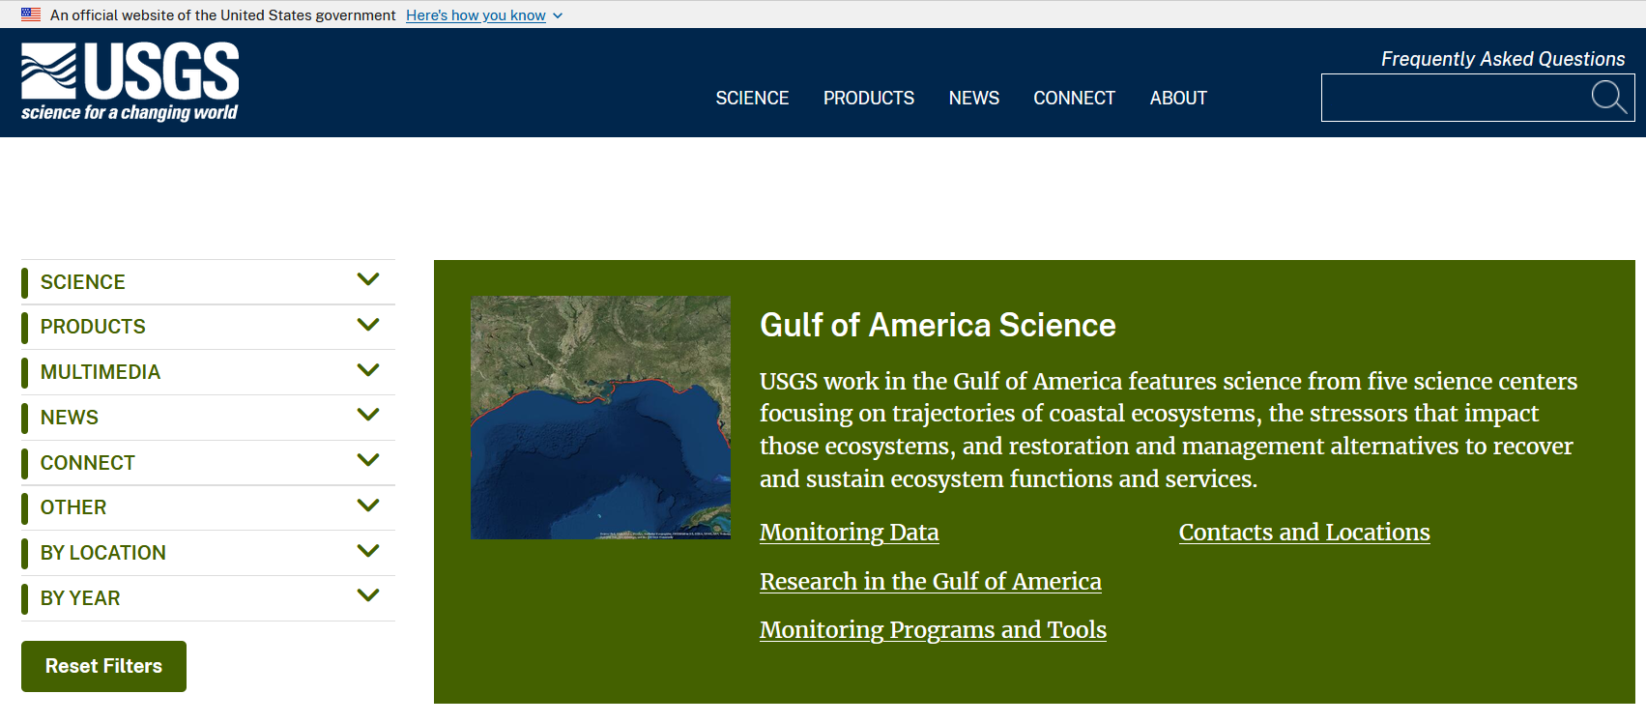Expand the CONNECT filter chevron

pyautogui.click(x=368, y=460)
